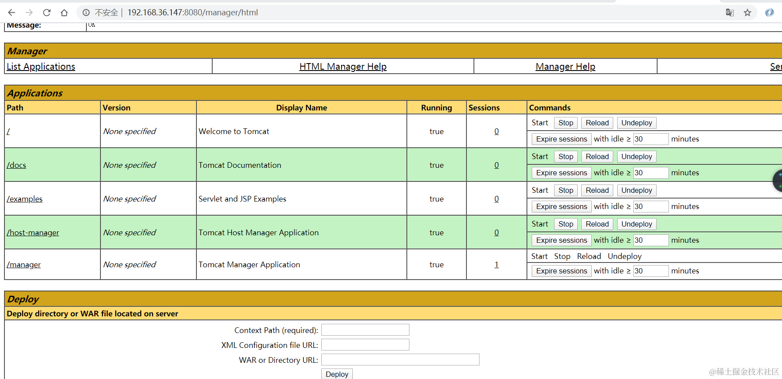View the 1 session for /manager
The width and height of the screenshot is (782, 379).
[x=497, y=265]
